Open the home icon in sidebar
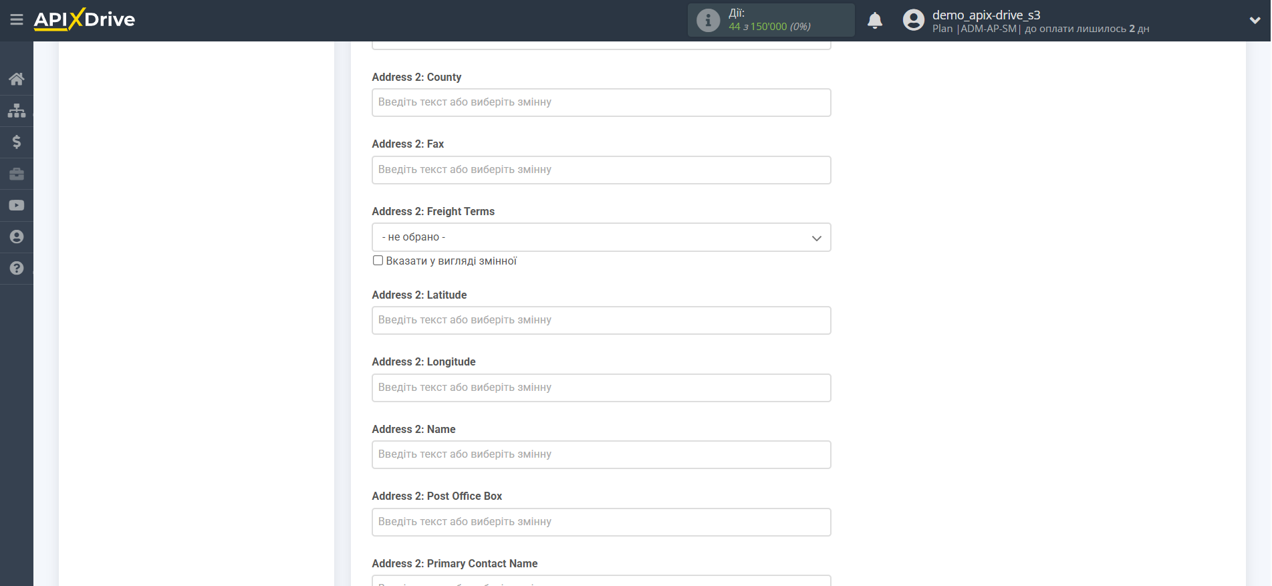 click(x=17, y=79)
